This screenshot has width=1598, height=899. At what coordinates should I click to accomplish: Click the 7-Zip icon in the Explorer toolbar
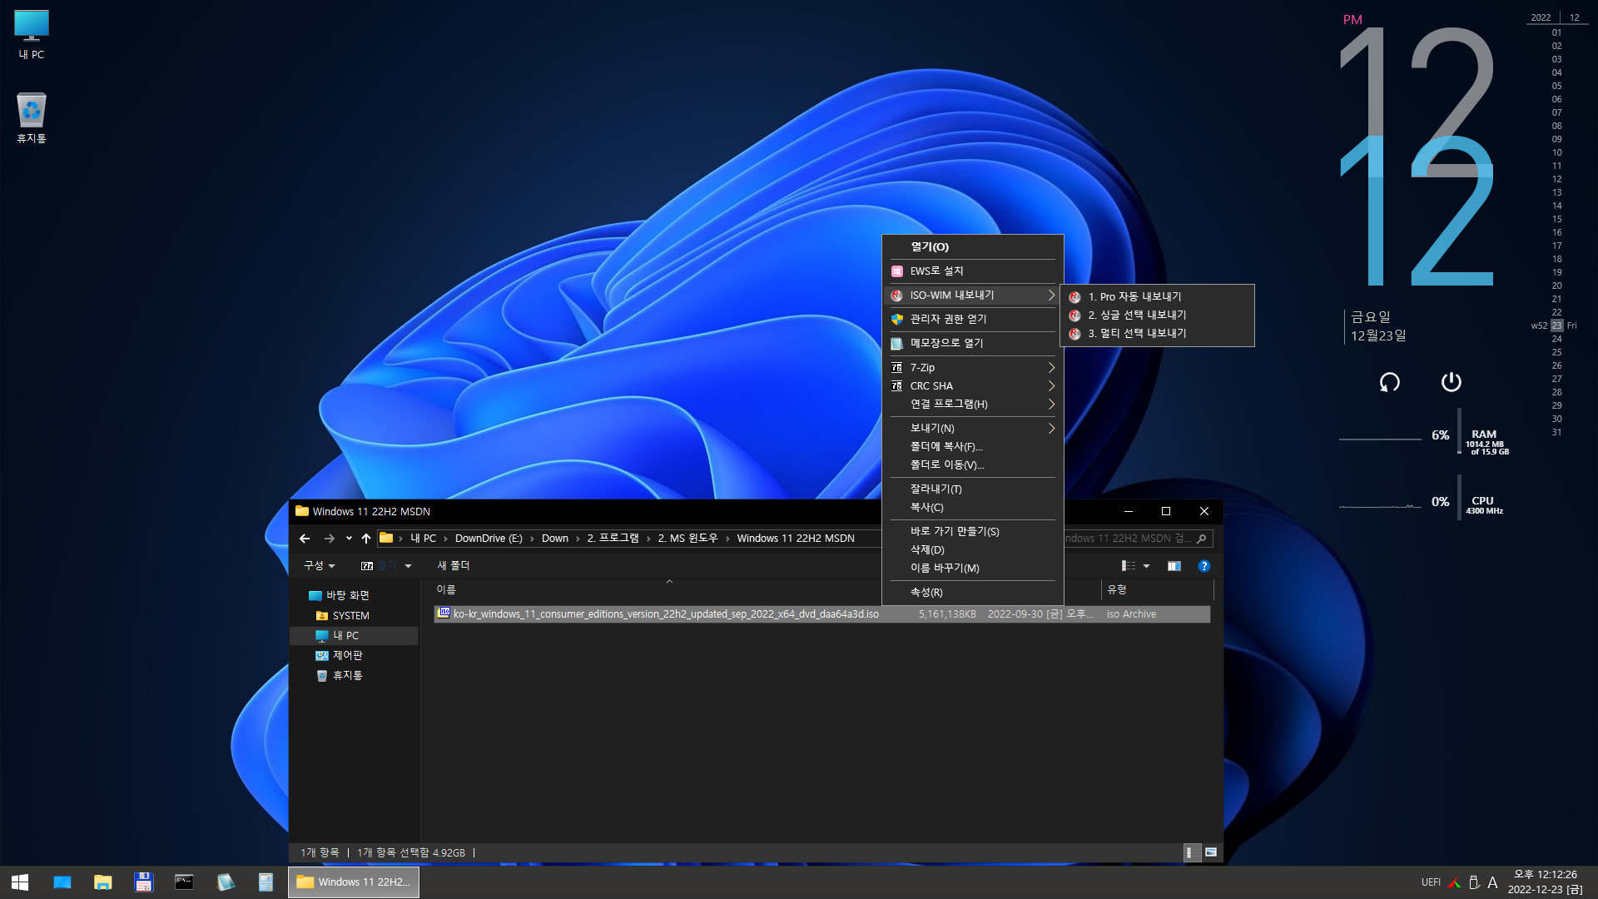click(366, 566)
